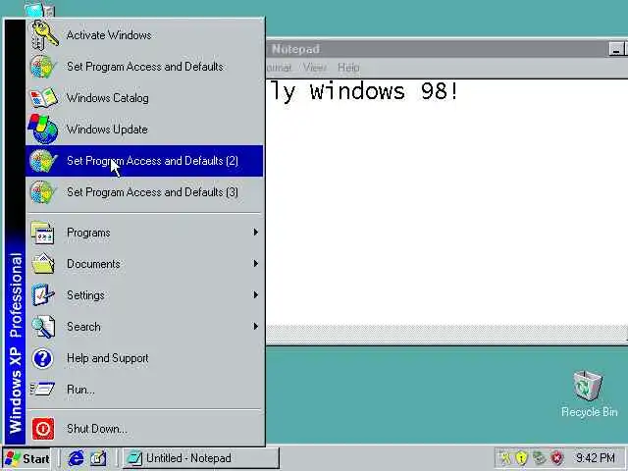Click Show Desktop Quick Launch icon
Screen dimensions: 628x471
tap(98, 458)
